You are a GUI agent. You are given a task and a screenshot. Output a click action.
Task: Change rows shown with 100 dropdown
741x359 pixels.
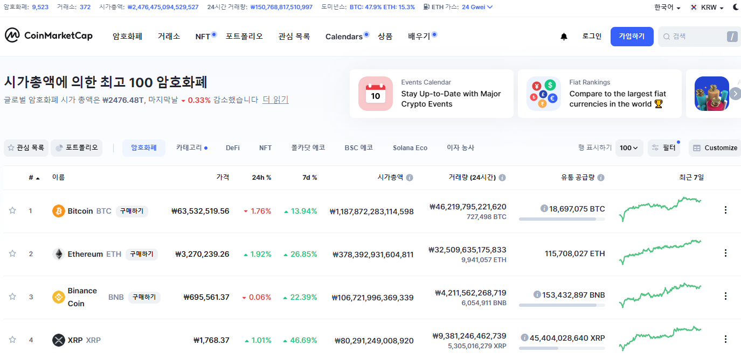click(629, 148)
